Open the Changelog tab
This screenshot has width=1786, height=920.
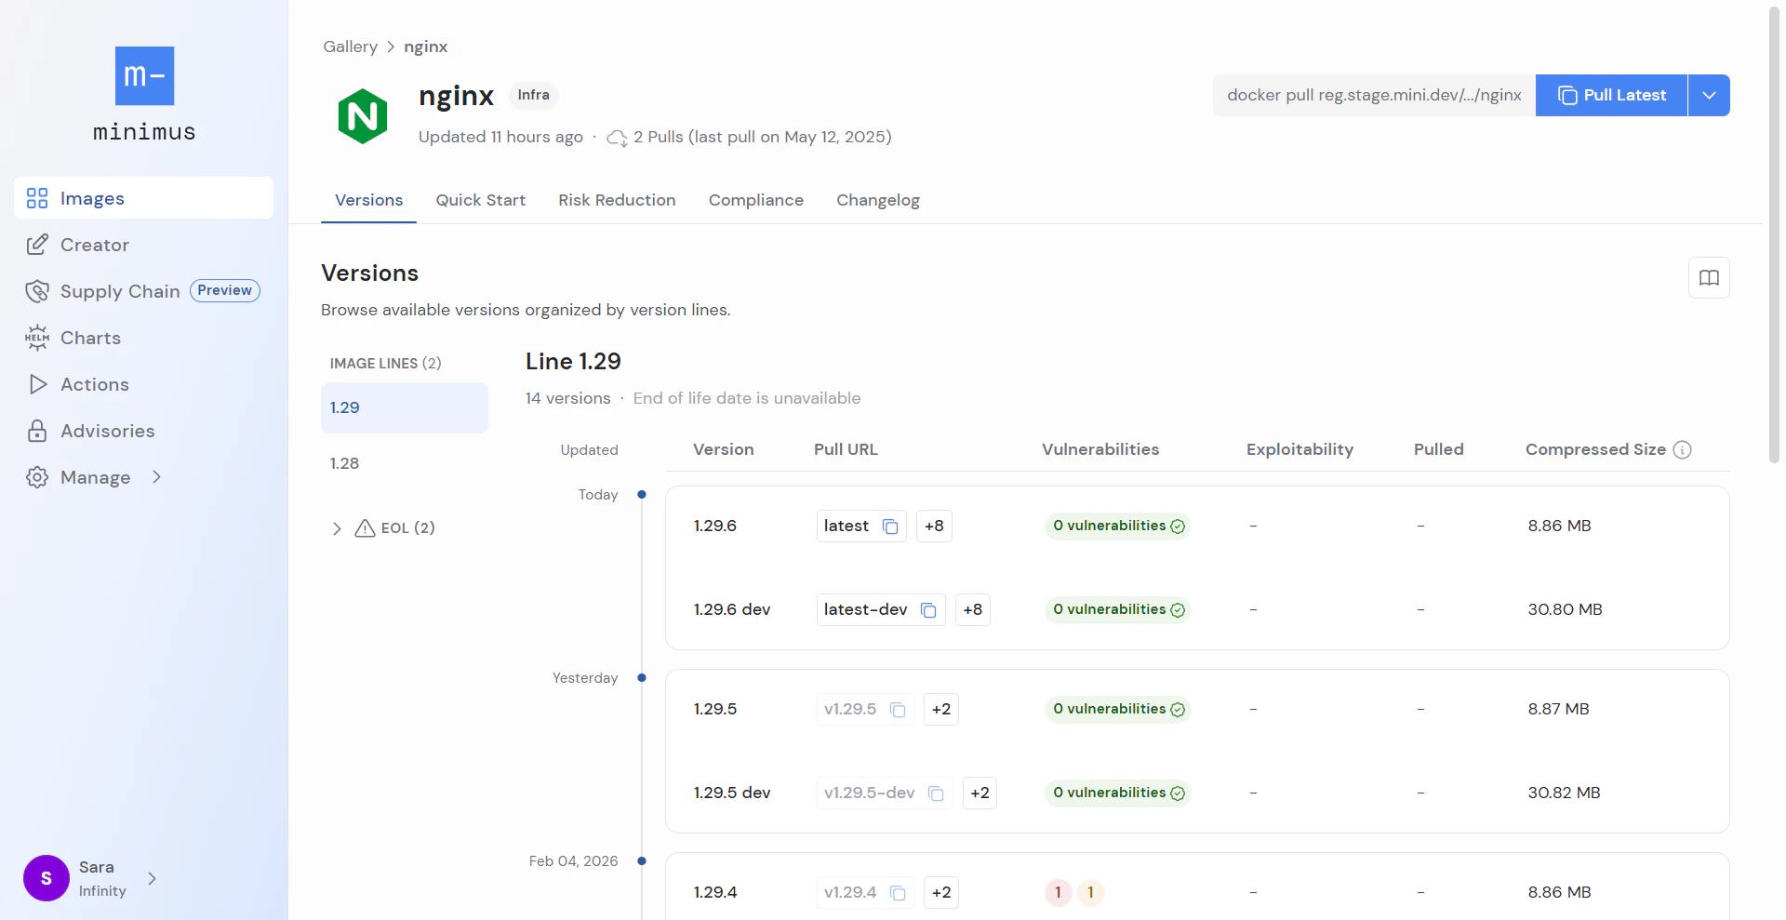877,200
